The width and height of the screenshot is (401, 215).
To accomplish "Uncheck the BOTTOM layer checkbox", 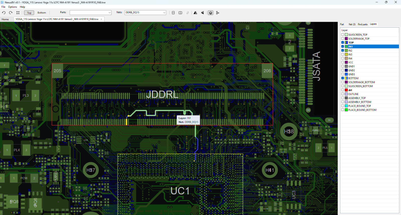I will (x=343, y=78).
